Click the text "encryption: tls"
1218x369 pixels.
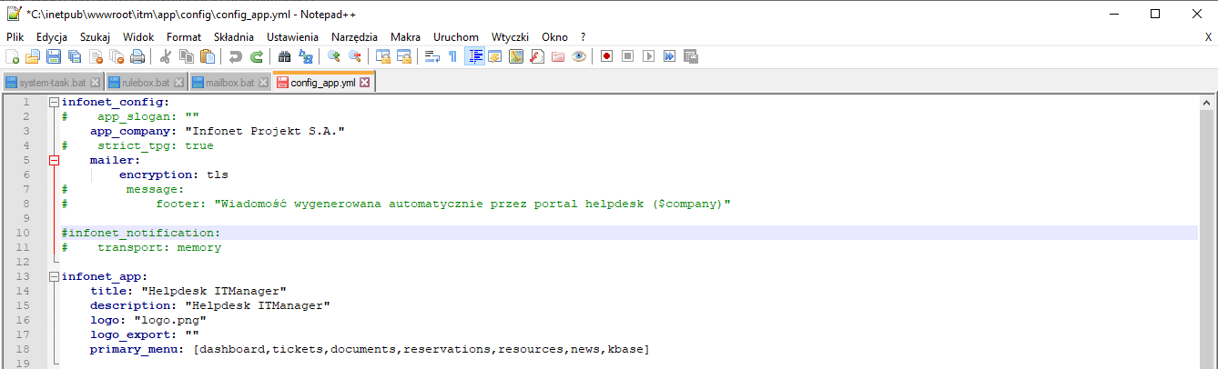coord(173,175)
